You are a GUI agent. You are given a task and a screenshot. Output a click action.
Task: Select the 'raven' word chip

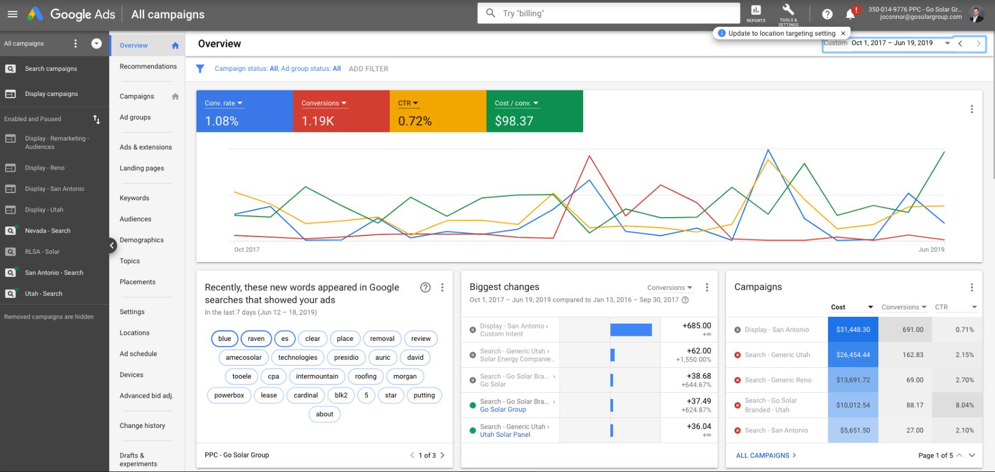[256, 339]
